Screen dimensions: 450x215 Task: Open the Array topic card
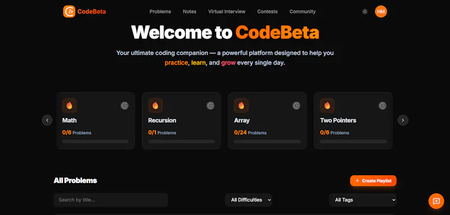click(x=268, y=121)
